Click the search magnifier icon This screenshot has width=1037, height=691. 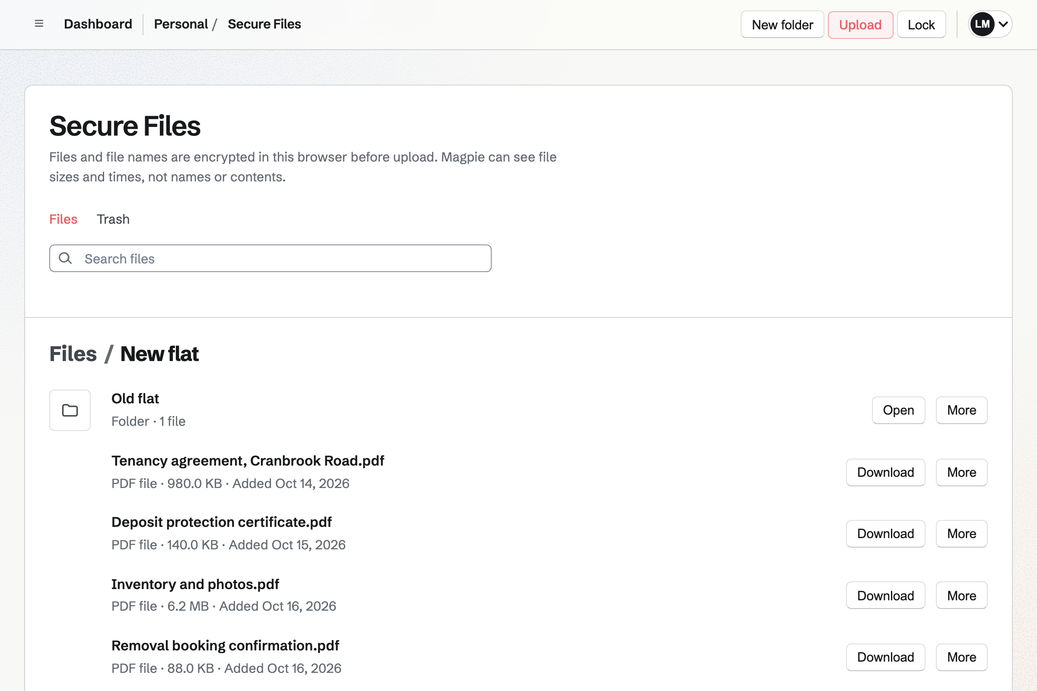[65, 258]
